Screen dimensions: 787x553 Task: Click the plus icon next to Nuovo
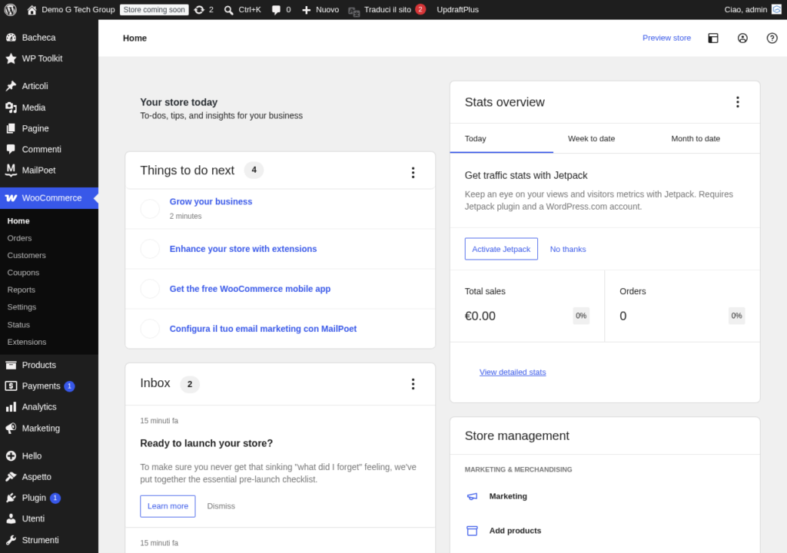point(306,9)
